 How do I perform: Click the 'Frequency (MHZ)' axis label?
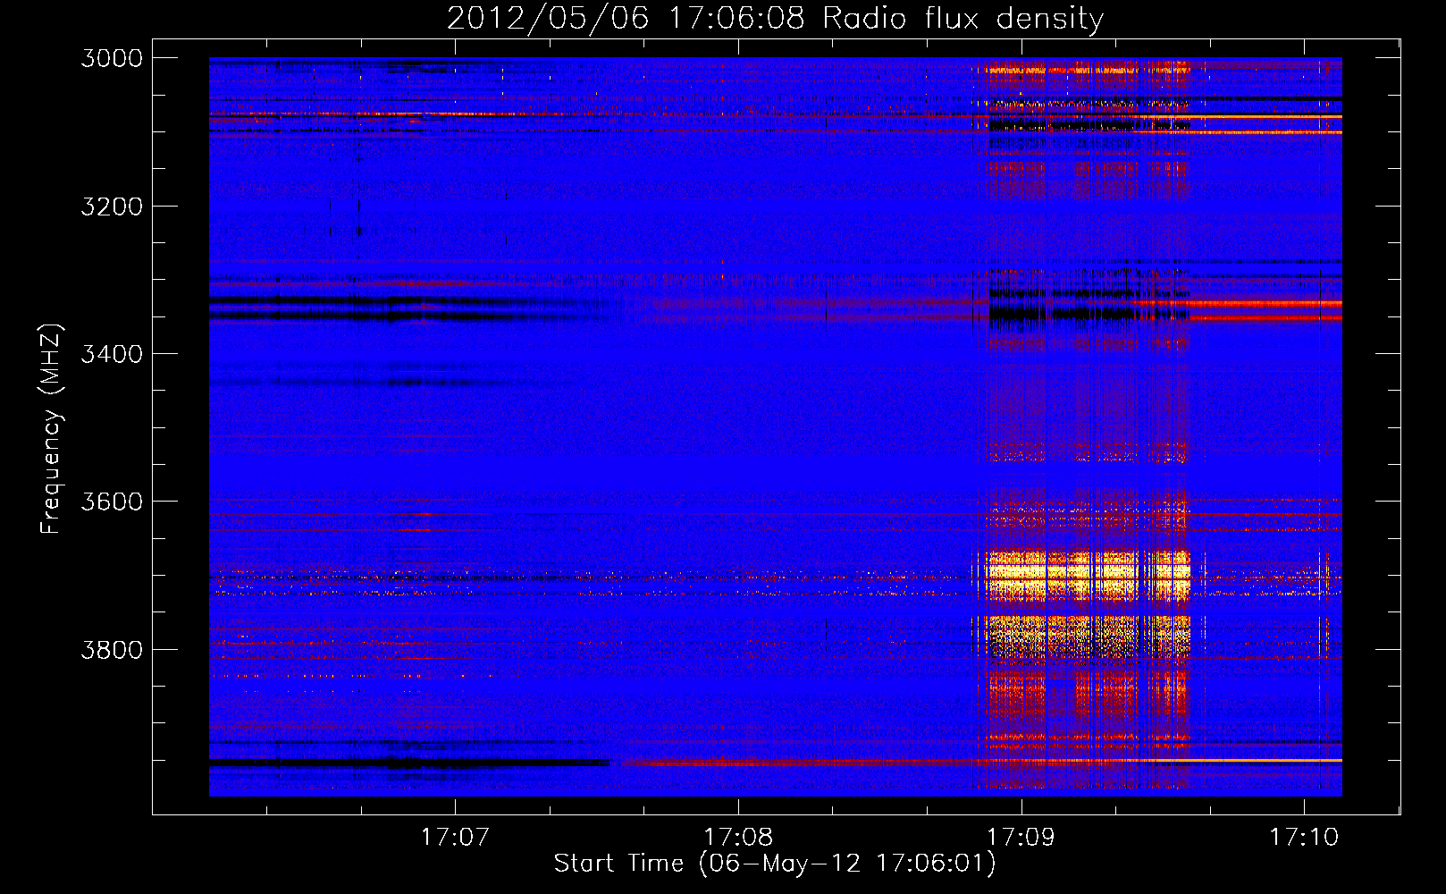tap(52, 429)
